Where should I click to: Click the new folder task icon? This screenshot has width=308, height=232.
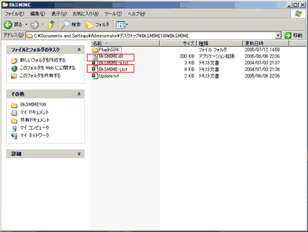(x=14, y=61)
